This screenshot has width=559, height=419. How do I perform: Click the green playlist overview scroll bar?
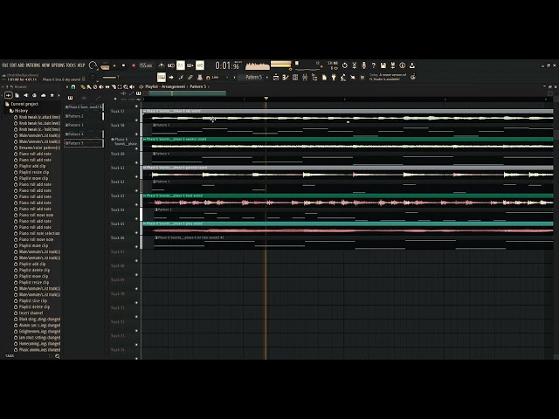(x=187, y=93)
